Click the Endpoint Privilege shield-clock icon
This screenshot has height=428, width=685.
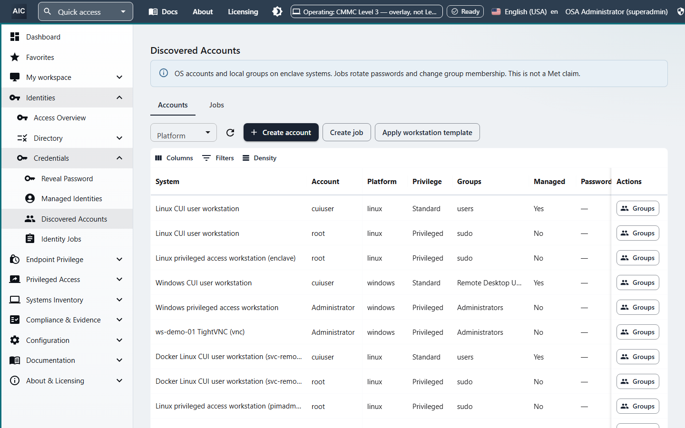tap(15, 259)
